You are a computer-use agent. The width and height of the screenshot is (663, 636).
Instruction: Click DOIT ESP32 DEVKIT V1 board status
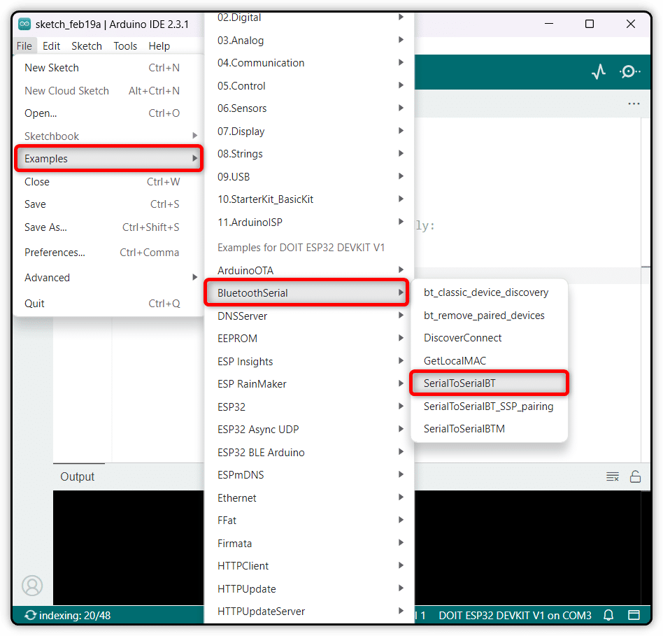(x=515, y=616)
